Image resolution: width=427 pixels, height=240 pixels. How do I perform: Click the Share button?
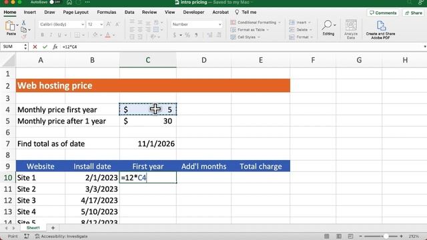[414, 13]
